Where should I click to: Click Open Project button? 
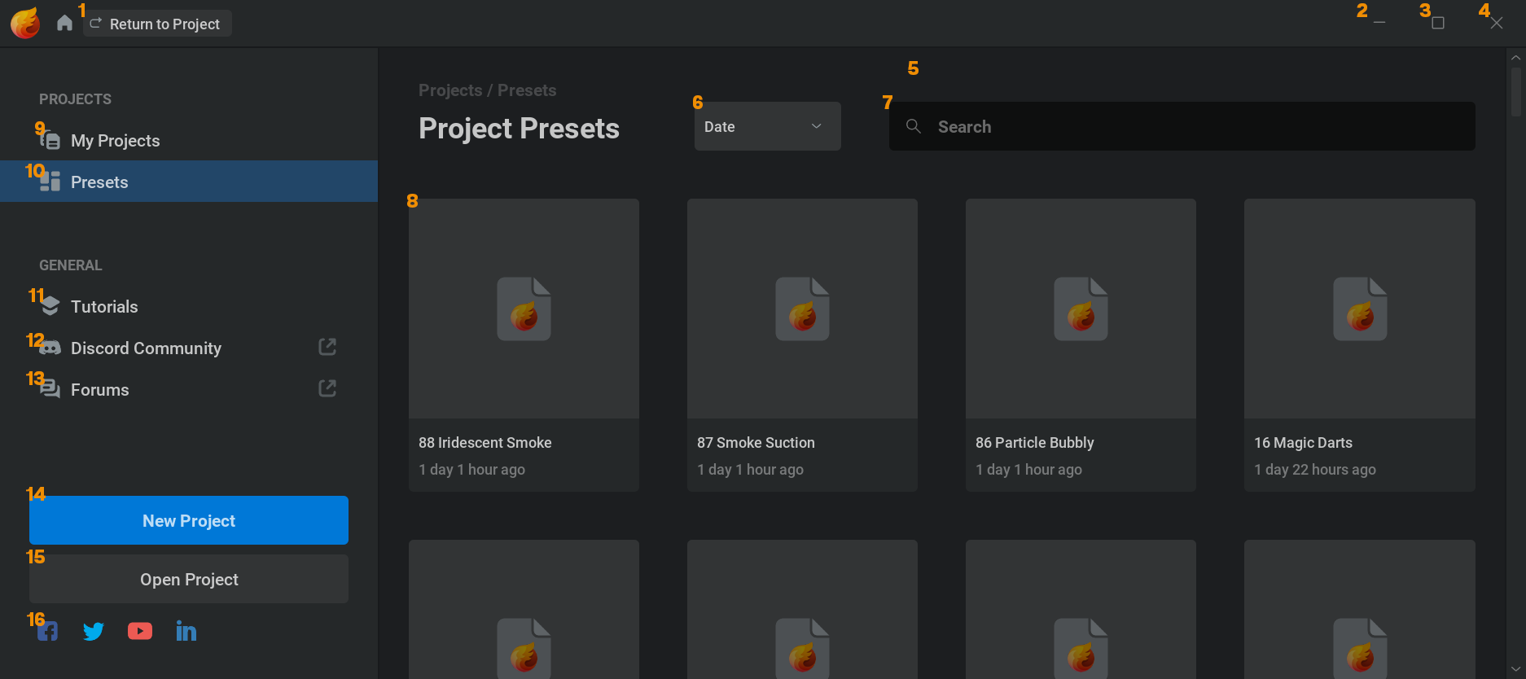point(189,579)
